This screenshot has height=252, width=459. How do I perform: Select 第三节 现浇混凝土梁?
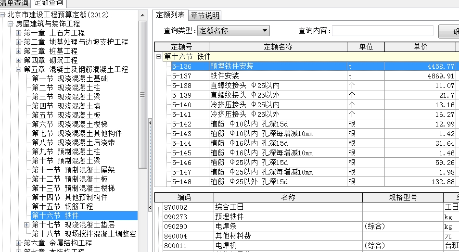click(66, 97)
